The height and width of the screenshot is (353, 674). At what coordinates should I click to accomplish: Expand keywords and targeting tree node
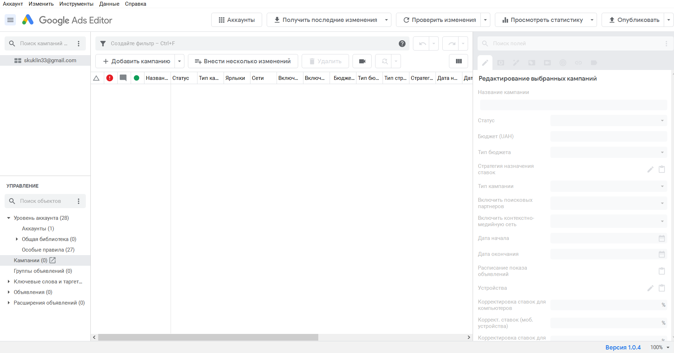[8, 282]
